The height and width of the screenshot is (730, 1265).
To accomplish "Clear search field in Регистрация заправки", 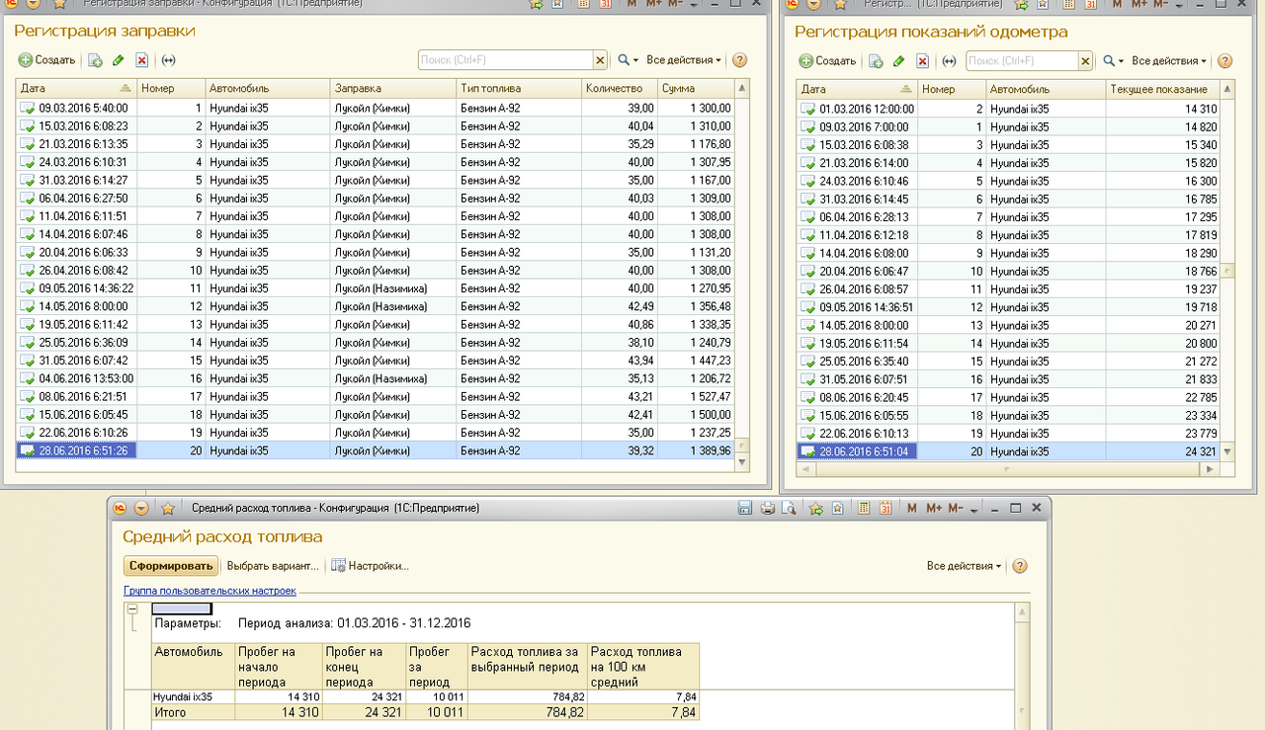I will point(600,60).
